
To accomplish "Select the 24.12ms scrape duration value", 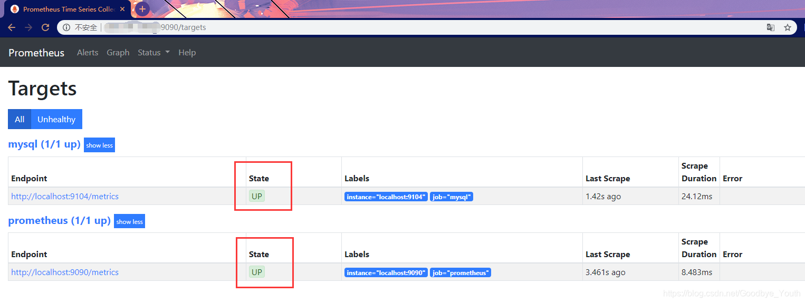I will click(697, 196).
